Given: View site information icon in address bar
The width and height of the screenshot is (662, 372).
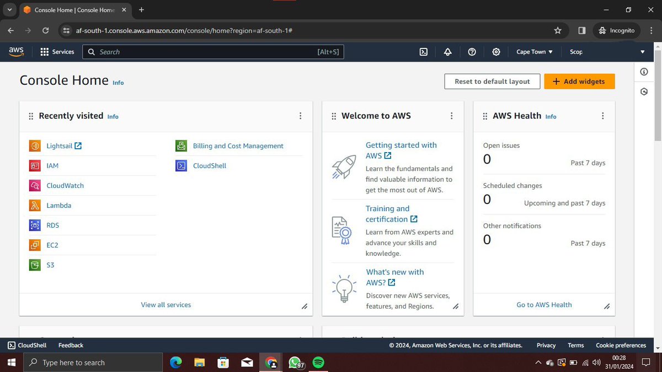Looking at the screenshot, I should (67, 30).
